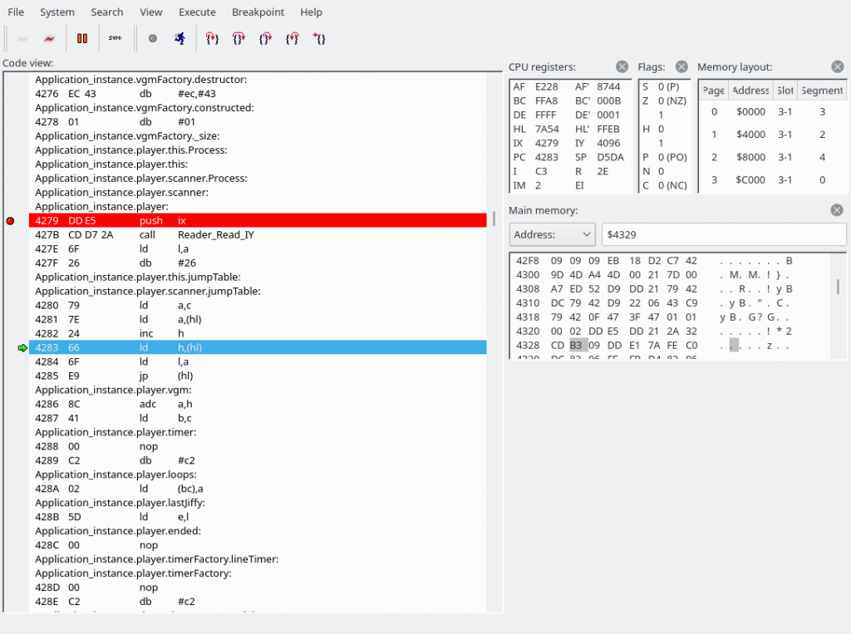Image resolution: width=851 pixels, height=634 pixels.
Task: Select the ld (bc),a line at 428A
Action: 258,489
